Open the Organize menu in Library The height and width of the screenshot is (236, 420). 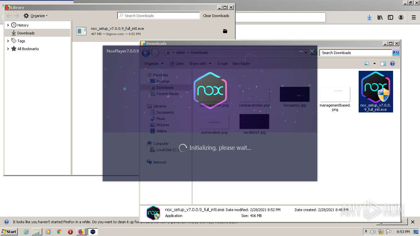[x=35, y=16]
